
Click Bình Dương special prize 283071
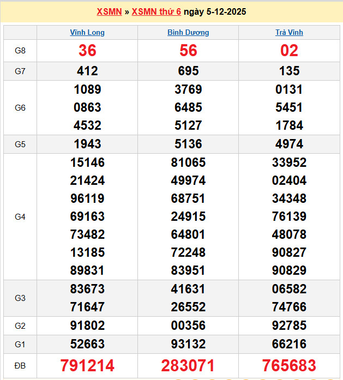click(188, 365)
